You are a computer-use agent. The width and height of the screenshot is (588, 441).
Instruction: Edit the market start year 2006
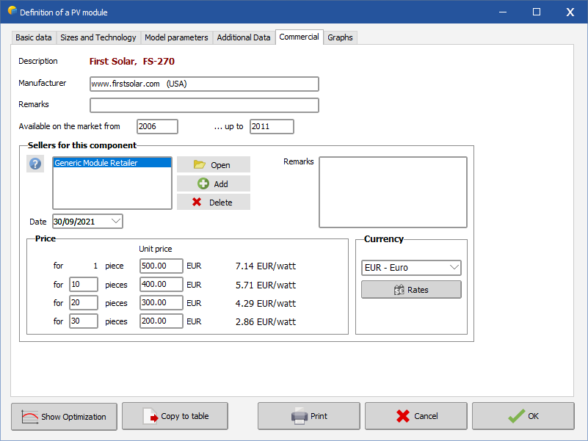[x=157, y=126]
